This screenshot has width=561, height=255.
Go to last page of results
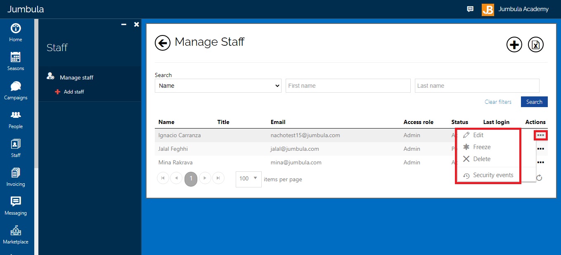pos(218,178)
